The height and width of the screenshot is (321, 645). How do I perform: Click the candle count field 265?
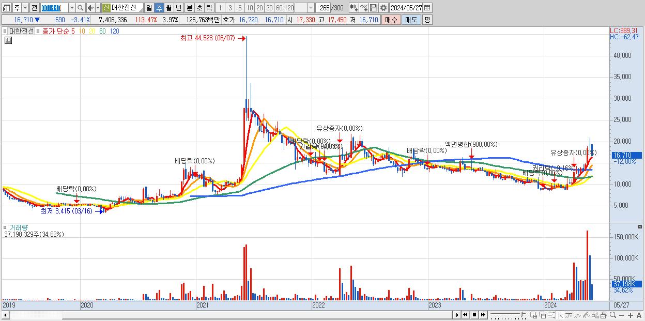click(x=324, y=8)
